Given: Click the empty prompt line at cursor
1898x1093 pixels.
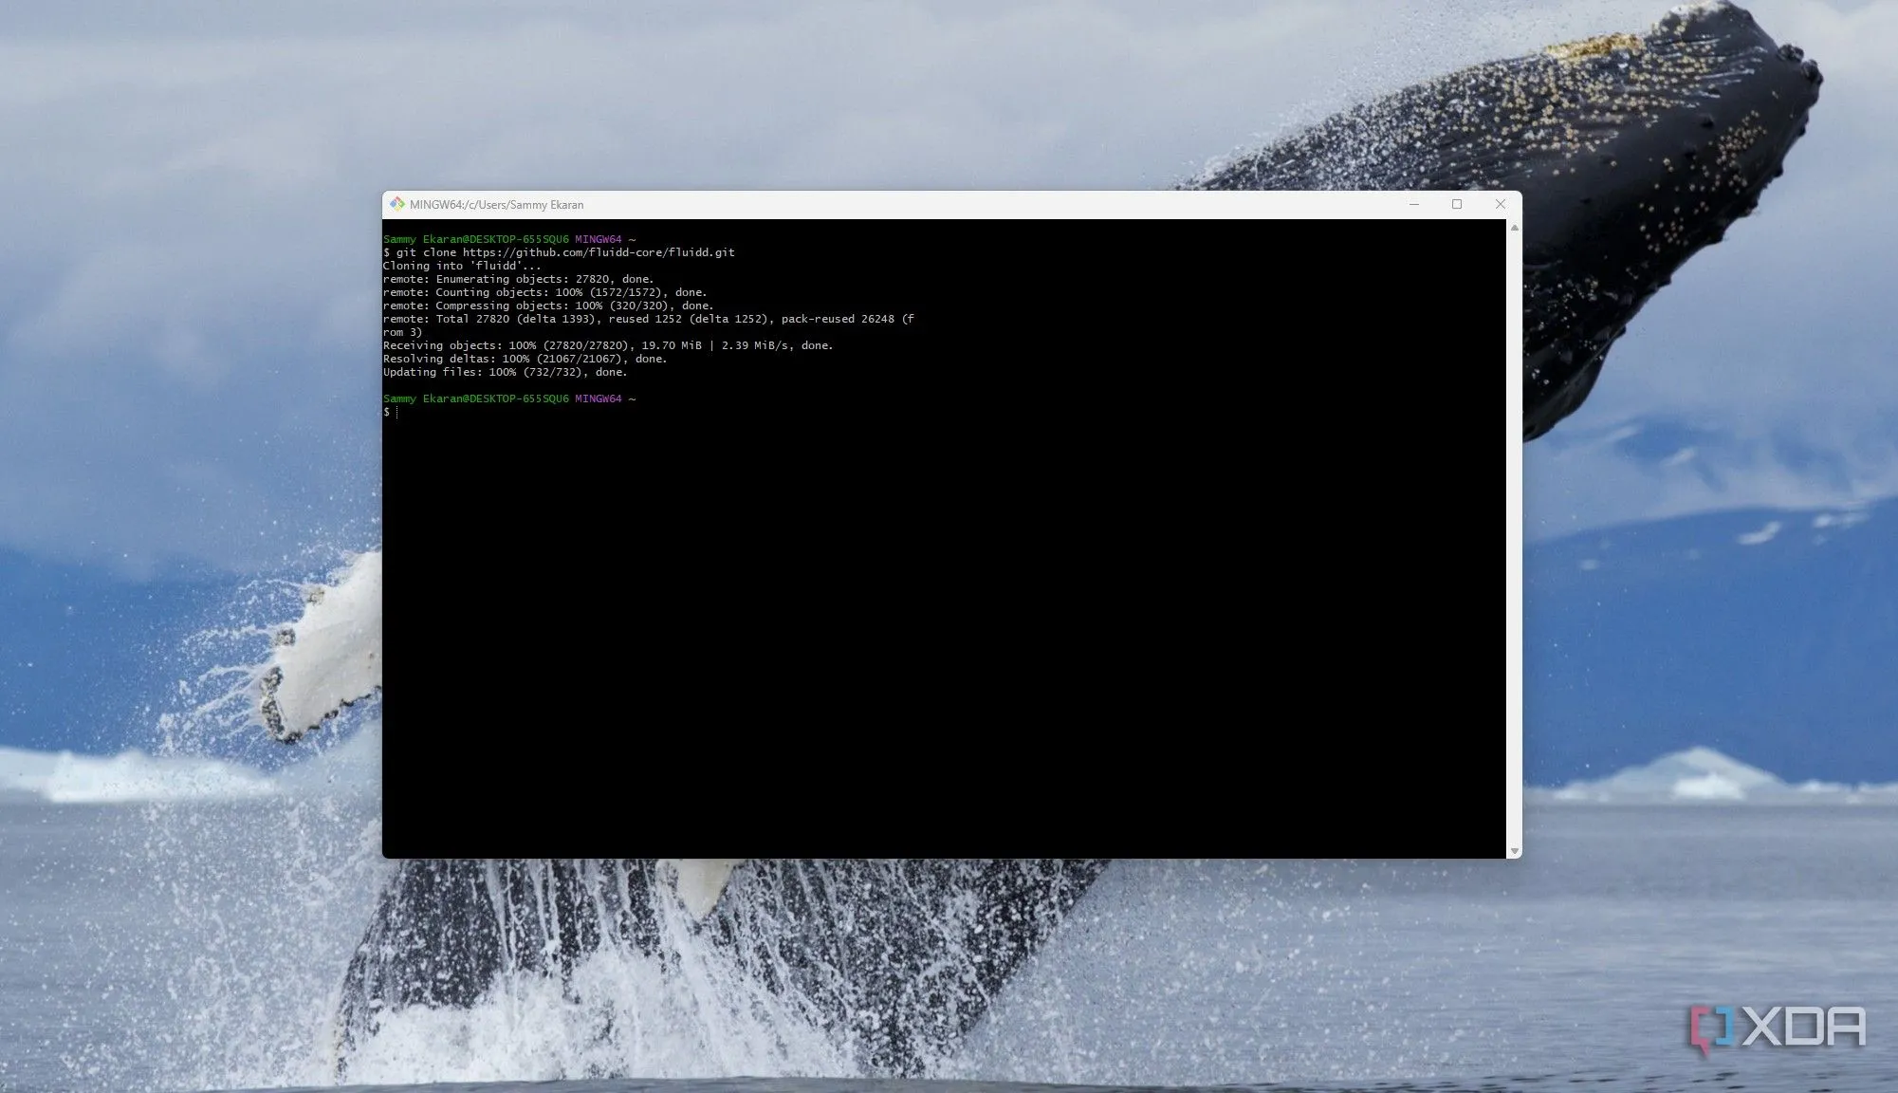Looking at the screenshot, I should (x=397, y=412).
